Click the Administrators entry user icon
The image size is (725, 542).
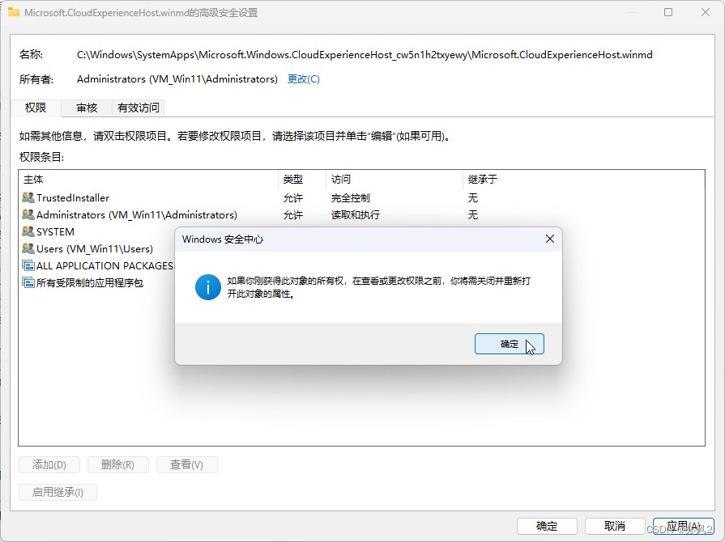click(28, 214)
